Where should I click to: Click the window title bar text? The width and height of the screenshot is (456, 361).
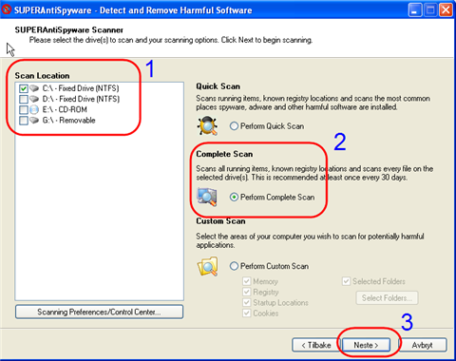pyautogui.click(x=133, y=10)
